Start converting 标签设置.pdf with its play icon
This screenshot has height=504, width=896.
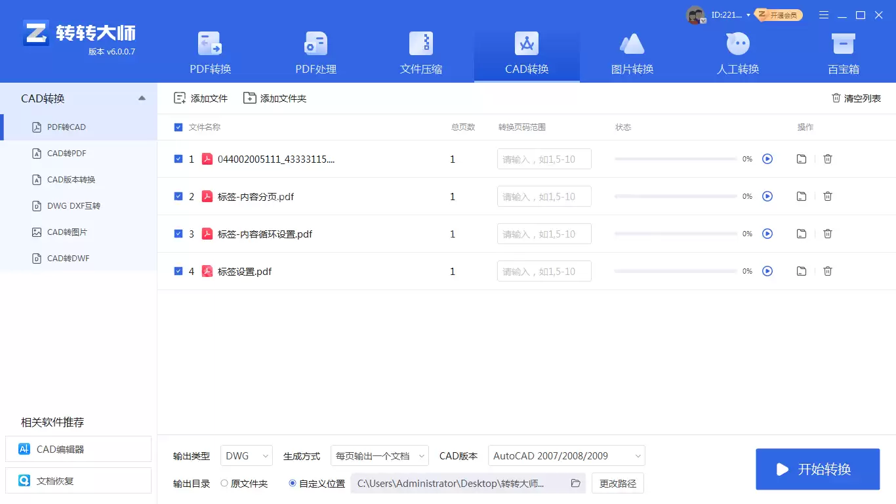[767, 271]
